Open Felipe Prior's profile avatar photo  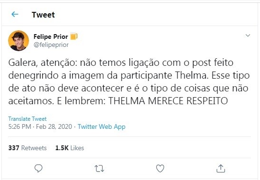pyautogui.click(x=19, y=41)
